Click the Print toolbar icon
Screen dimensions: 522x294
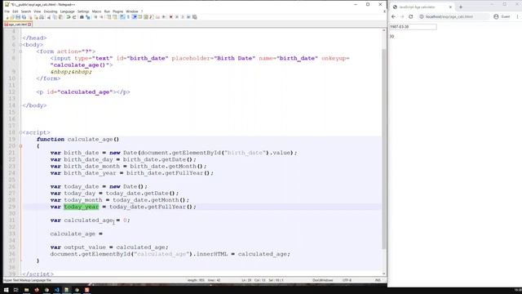42,17
